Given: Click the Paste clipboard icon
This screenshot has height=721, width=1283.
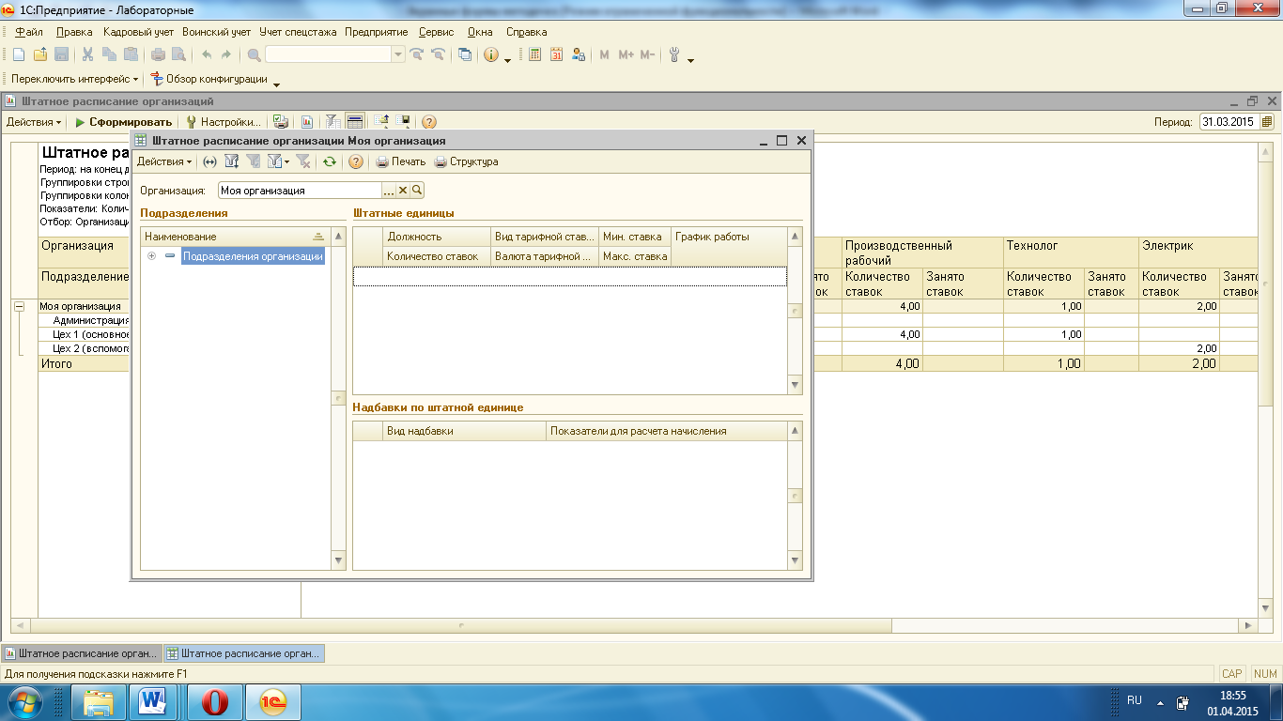Looking at the screenshot, I should [x=131, y=54].
